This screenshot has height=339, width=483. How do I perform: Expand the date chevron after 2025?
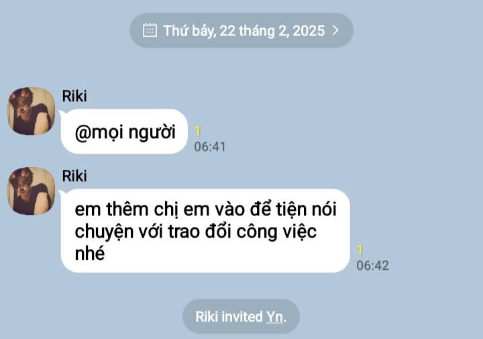(335, 30)
